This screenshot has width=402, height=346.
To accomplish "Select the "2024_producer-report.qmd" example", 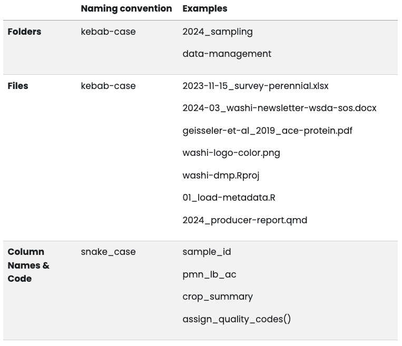I will (x=244, y=220).
